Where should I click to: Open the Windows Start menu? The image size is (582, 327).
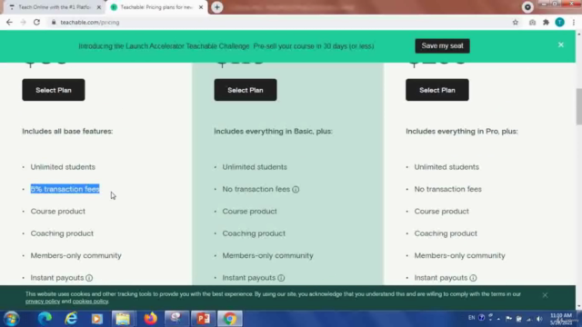(x=12, y=319)
